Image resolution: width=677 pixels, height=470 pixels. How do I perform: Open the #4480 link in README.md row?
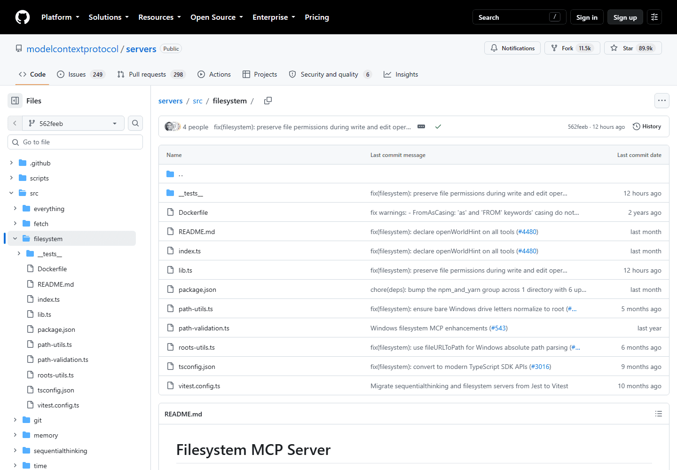[x=527, y=232]
